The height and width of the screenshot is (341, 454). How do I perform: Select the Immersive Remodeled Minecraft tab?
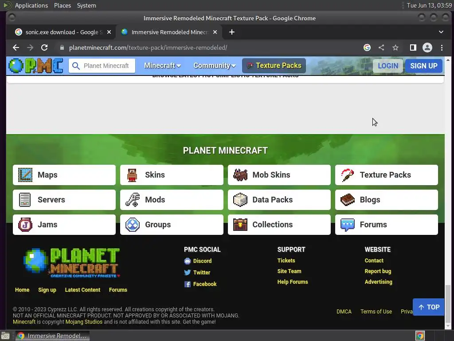click(169, 32)
